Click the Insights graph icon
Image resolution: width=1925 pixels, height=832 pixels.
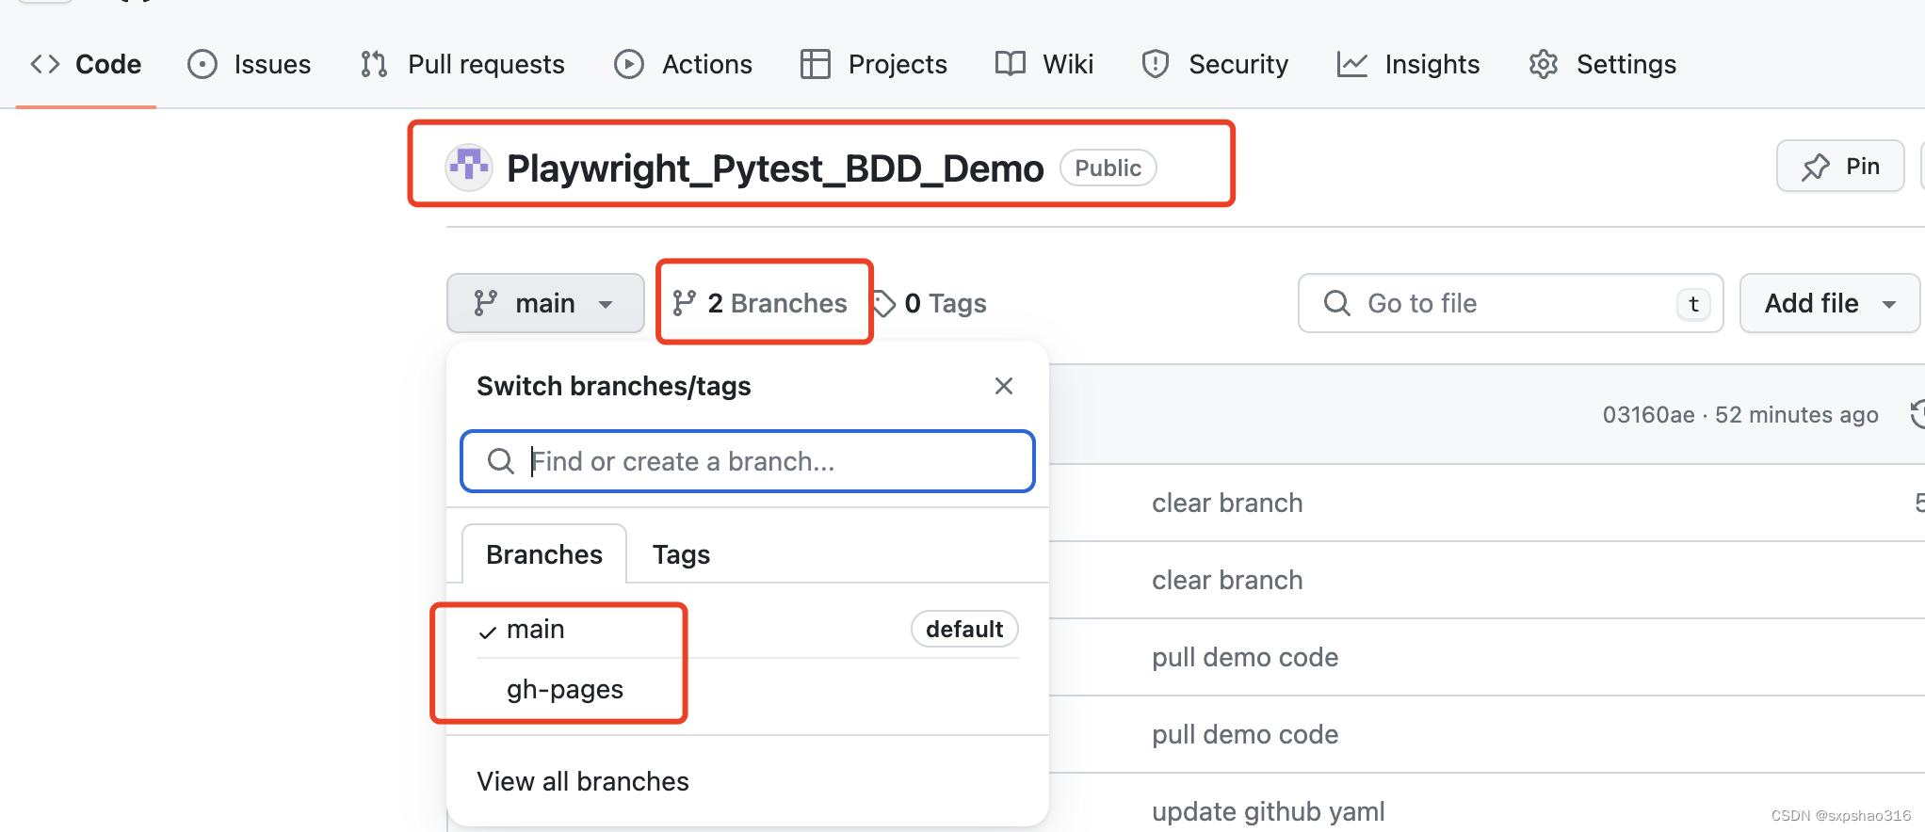coord(1351,64)
